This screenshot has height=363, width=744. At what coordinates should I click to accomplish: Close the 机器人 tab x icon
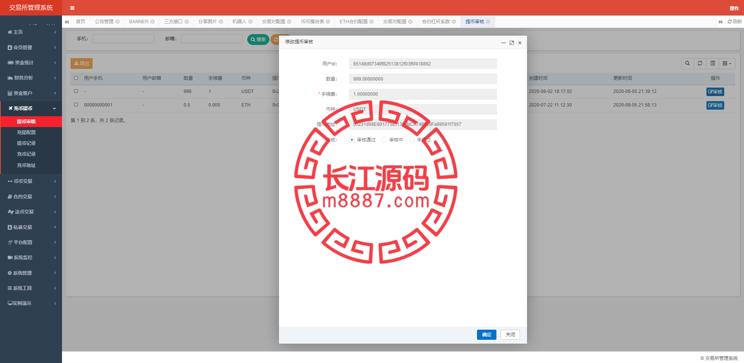250,22
